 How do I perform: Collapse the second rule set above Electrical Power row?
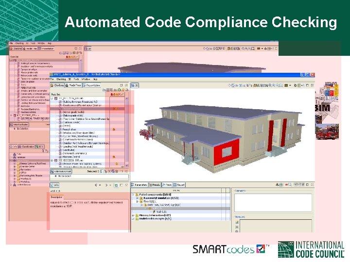pyautogui.click(x=52, y=161)
